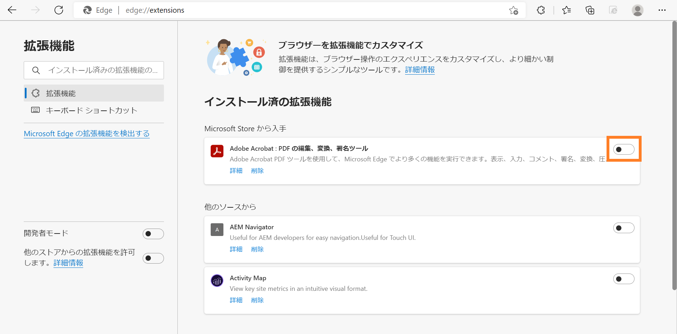Reload the page with the refresh icon
The image size is (677, 334).
pos(59,10)
